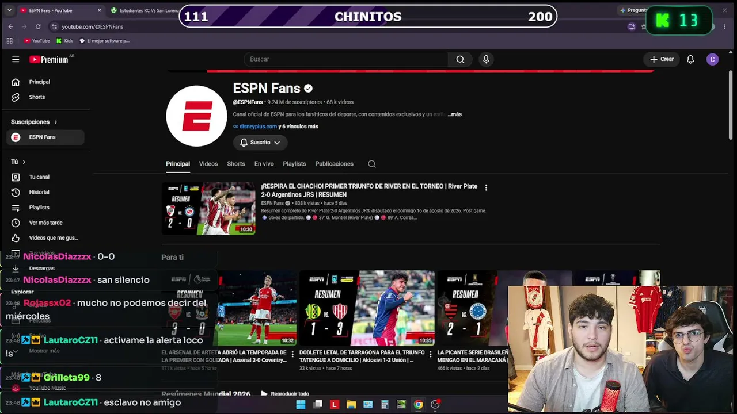
Task: Open the Aldosivi 1-3 Unión video title
Action: tap(362, 356)
